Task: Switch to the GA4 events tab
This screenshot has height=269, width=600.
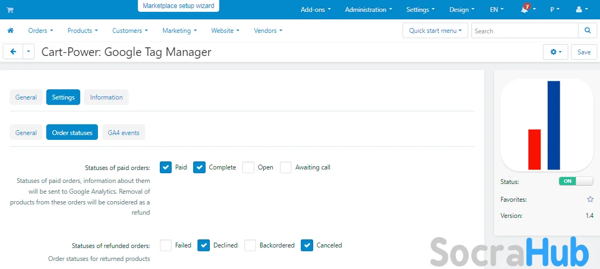Action: (x=124, y=132)
